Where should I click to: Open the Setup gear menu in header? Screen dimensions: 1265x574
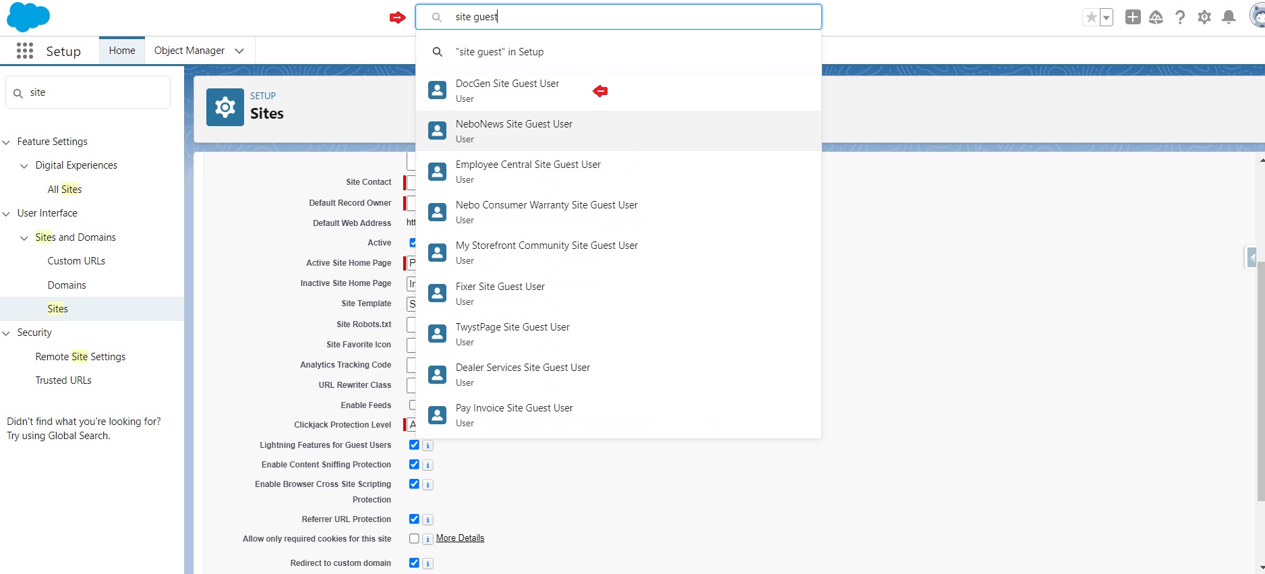point(1204,18)
